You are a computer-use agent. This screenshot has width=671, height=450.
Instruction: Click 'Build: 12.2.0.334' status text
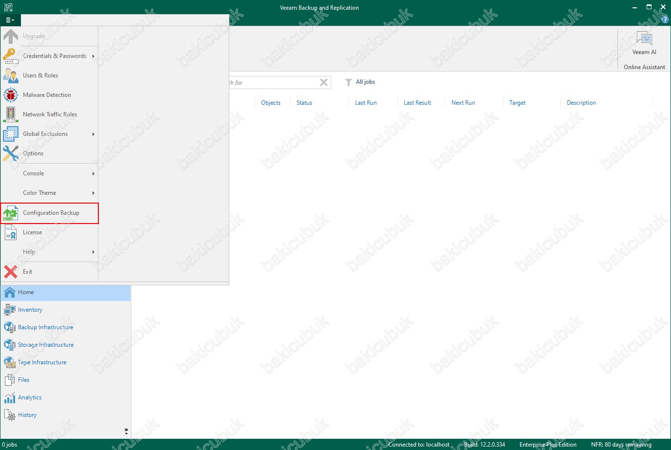[485, 445]
